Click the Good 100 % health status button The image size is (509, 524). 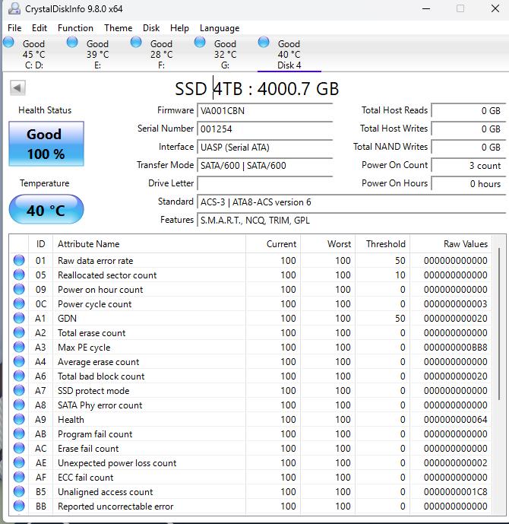tap(46, 144)
